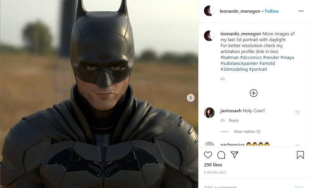309x188 pixels.
Task: Go to next image with arrow
Action: [x=190, y=98]
